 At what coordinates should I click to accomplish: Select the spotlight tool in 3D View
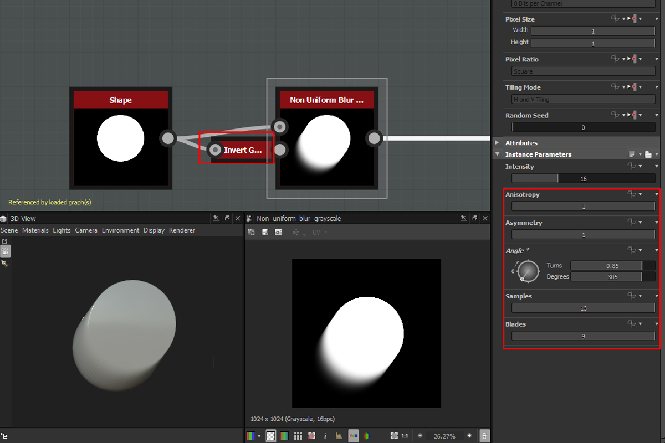point(5,264)
